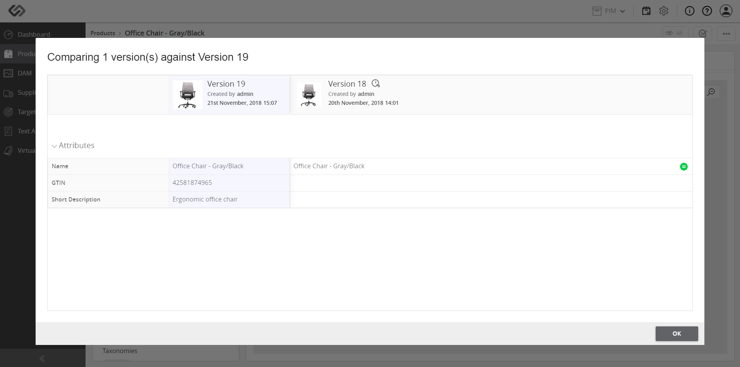Click the green equal indicator in Name row
Image resolution: width=740 pixels, height=367 pixels.
(684, 167)
